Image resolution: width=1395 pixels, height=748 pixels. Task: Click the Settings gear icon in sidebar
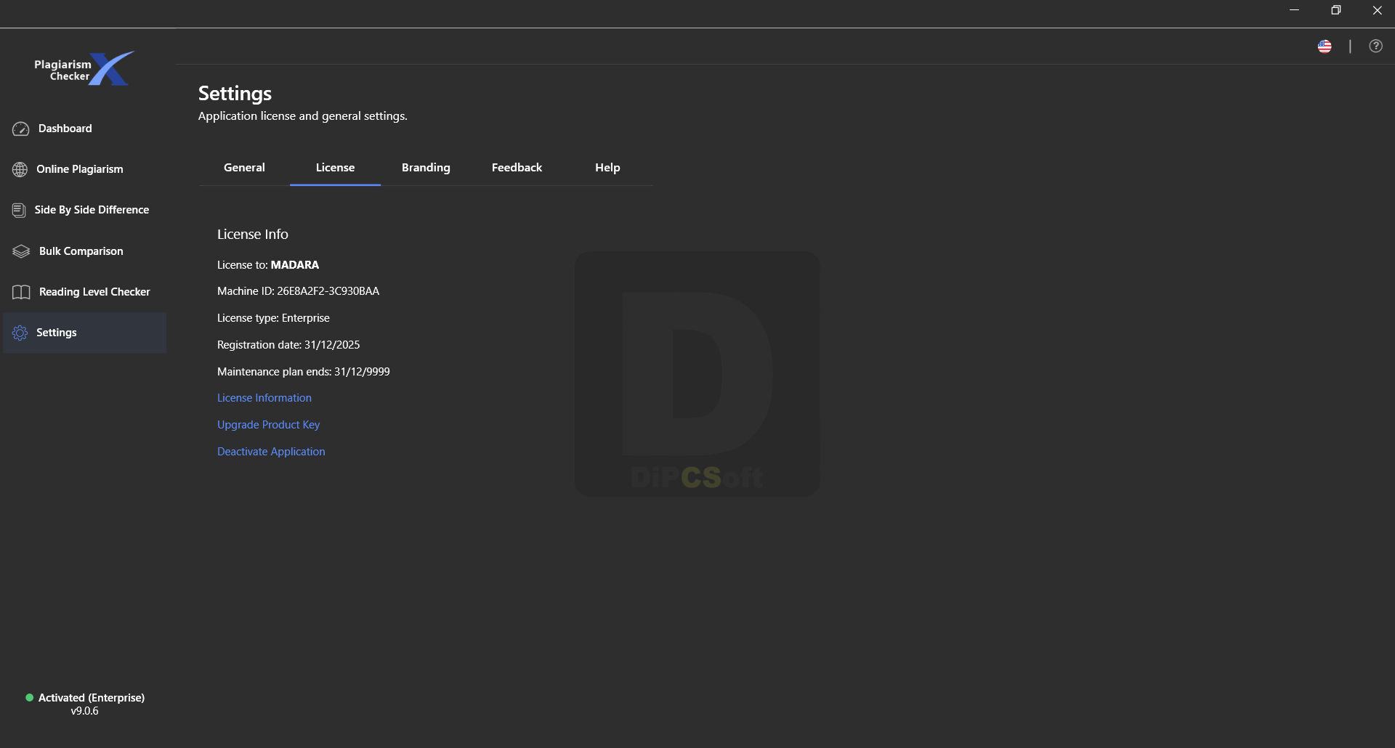[x=20, y=333]
